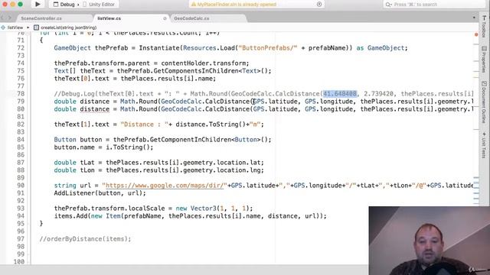Click line number 79 in gutter

(x=21, y=102)
